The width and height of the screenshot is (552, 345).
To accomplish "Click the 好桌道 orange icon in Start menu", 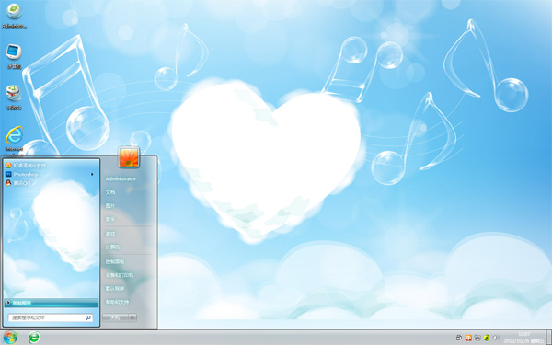I will pos(8,165).
